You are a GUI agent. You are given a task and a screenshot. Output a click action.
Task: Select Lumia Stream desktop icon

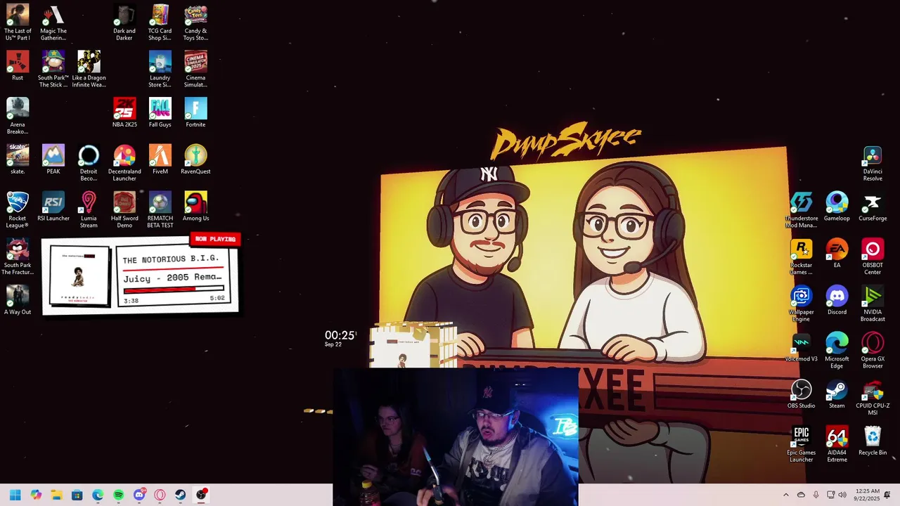(x=89, y=209)
